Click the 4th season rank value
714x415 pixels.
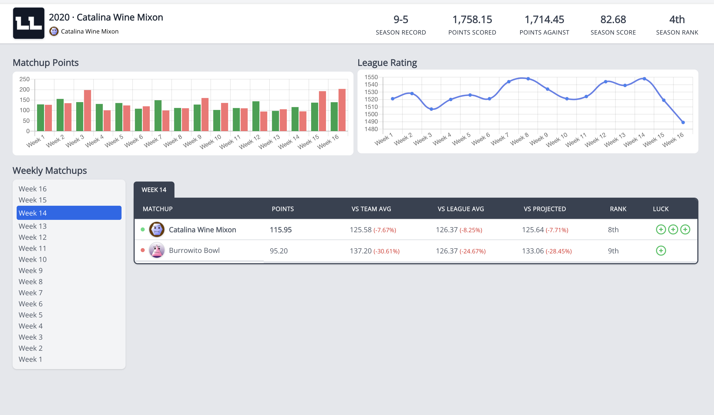pos(677,20)
